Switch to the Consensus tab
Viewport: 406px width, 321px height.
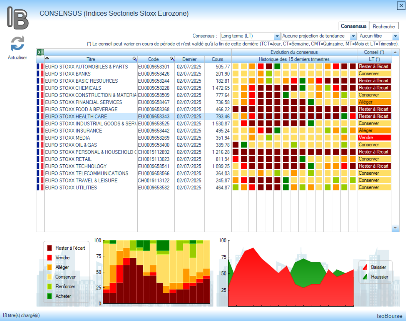(354, 26)
